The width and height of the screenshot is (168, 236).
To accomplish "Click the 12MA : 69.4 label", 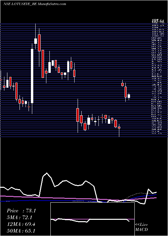I will [x=21, y=224].
